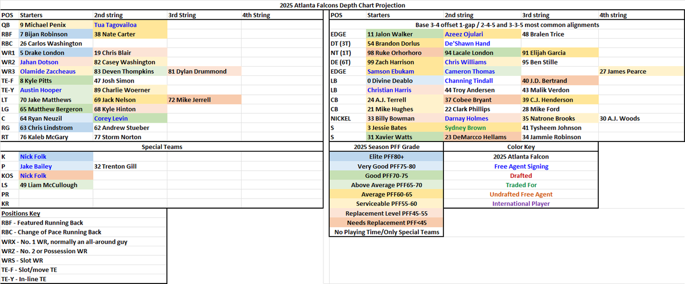Screen dimensions: 685x284
Task: Select the '2025 Atlanta Falcons Depth Chart Projection' title
Action: coord(343,6)
